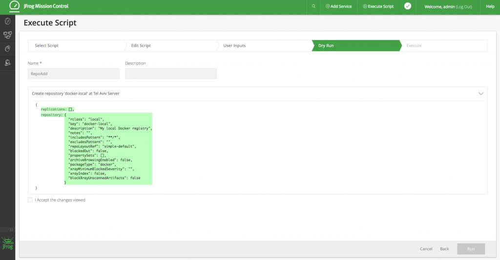500x260 pixels.
Task: Click the "xrayIndex": false line
Action: (87, 173)
